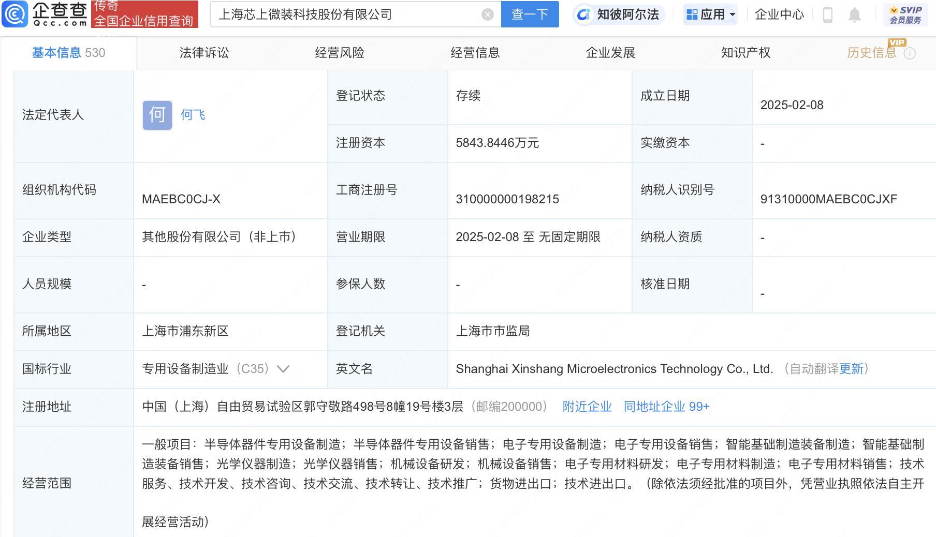Click the 何 avatar of legal representative
The width and height of the screenshot is (936, 537).
coord(157,115)
